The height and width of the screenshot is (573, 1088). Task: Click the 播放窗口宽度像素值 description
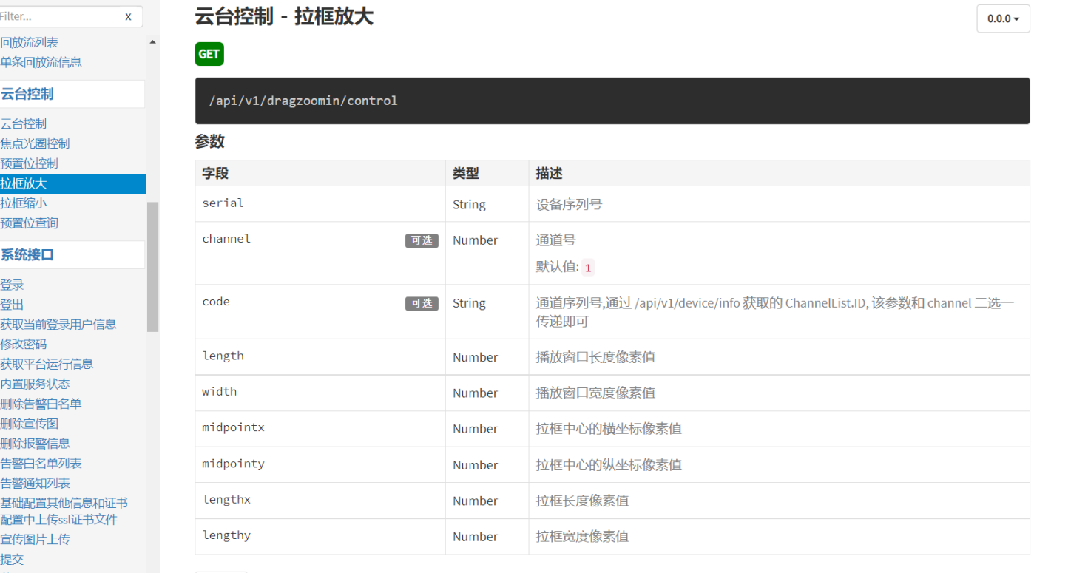click(x=595, y=393)
